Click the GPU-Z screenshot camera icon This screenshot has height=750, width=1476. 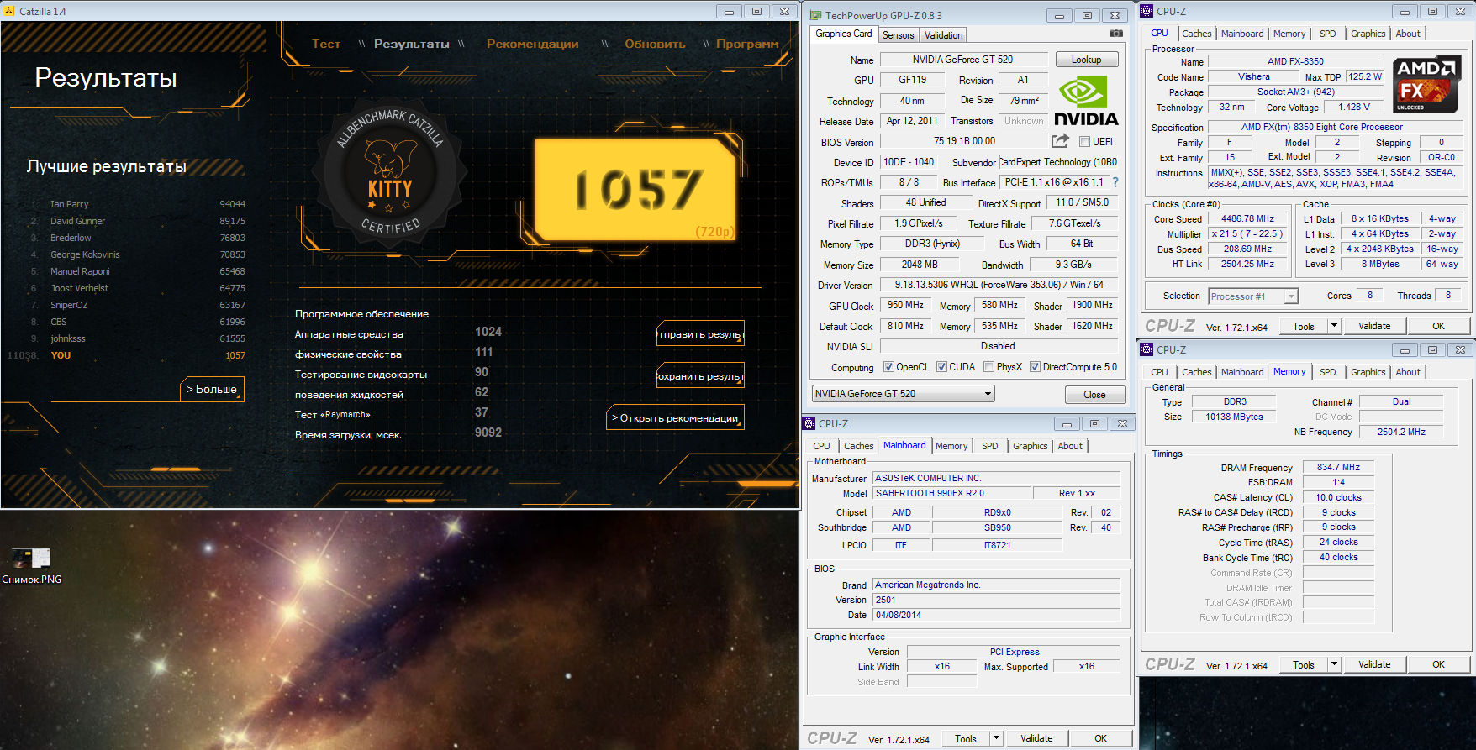tap(1115, 34)
